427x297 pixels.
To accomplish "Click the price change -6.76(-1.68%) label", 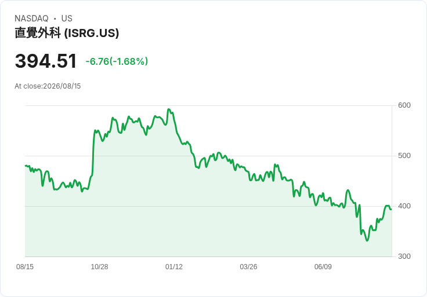I will [117, 61].
